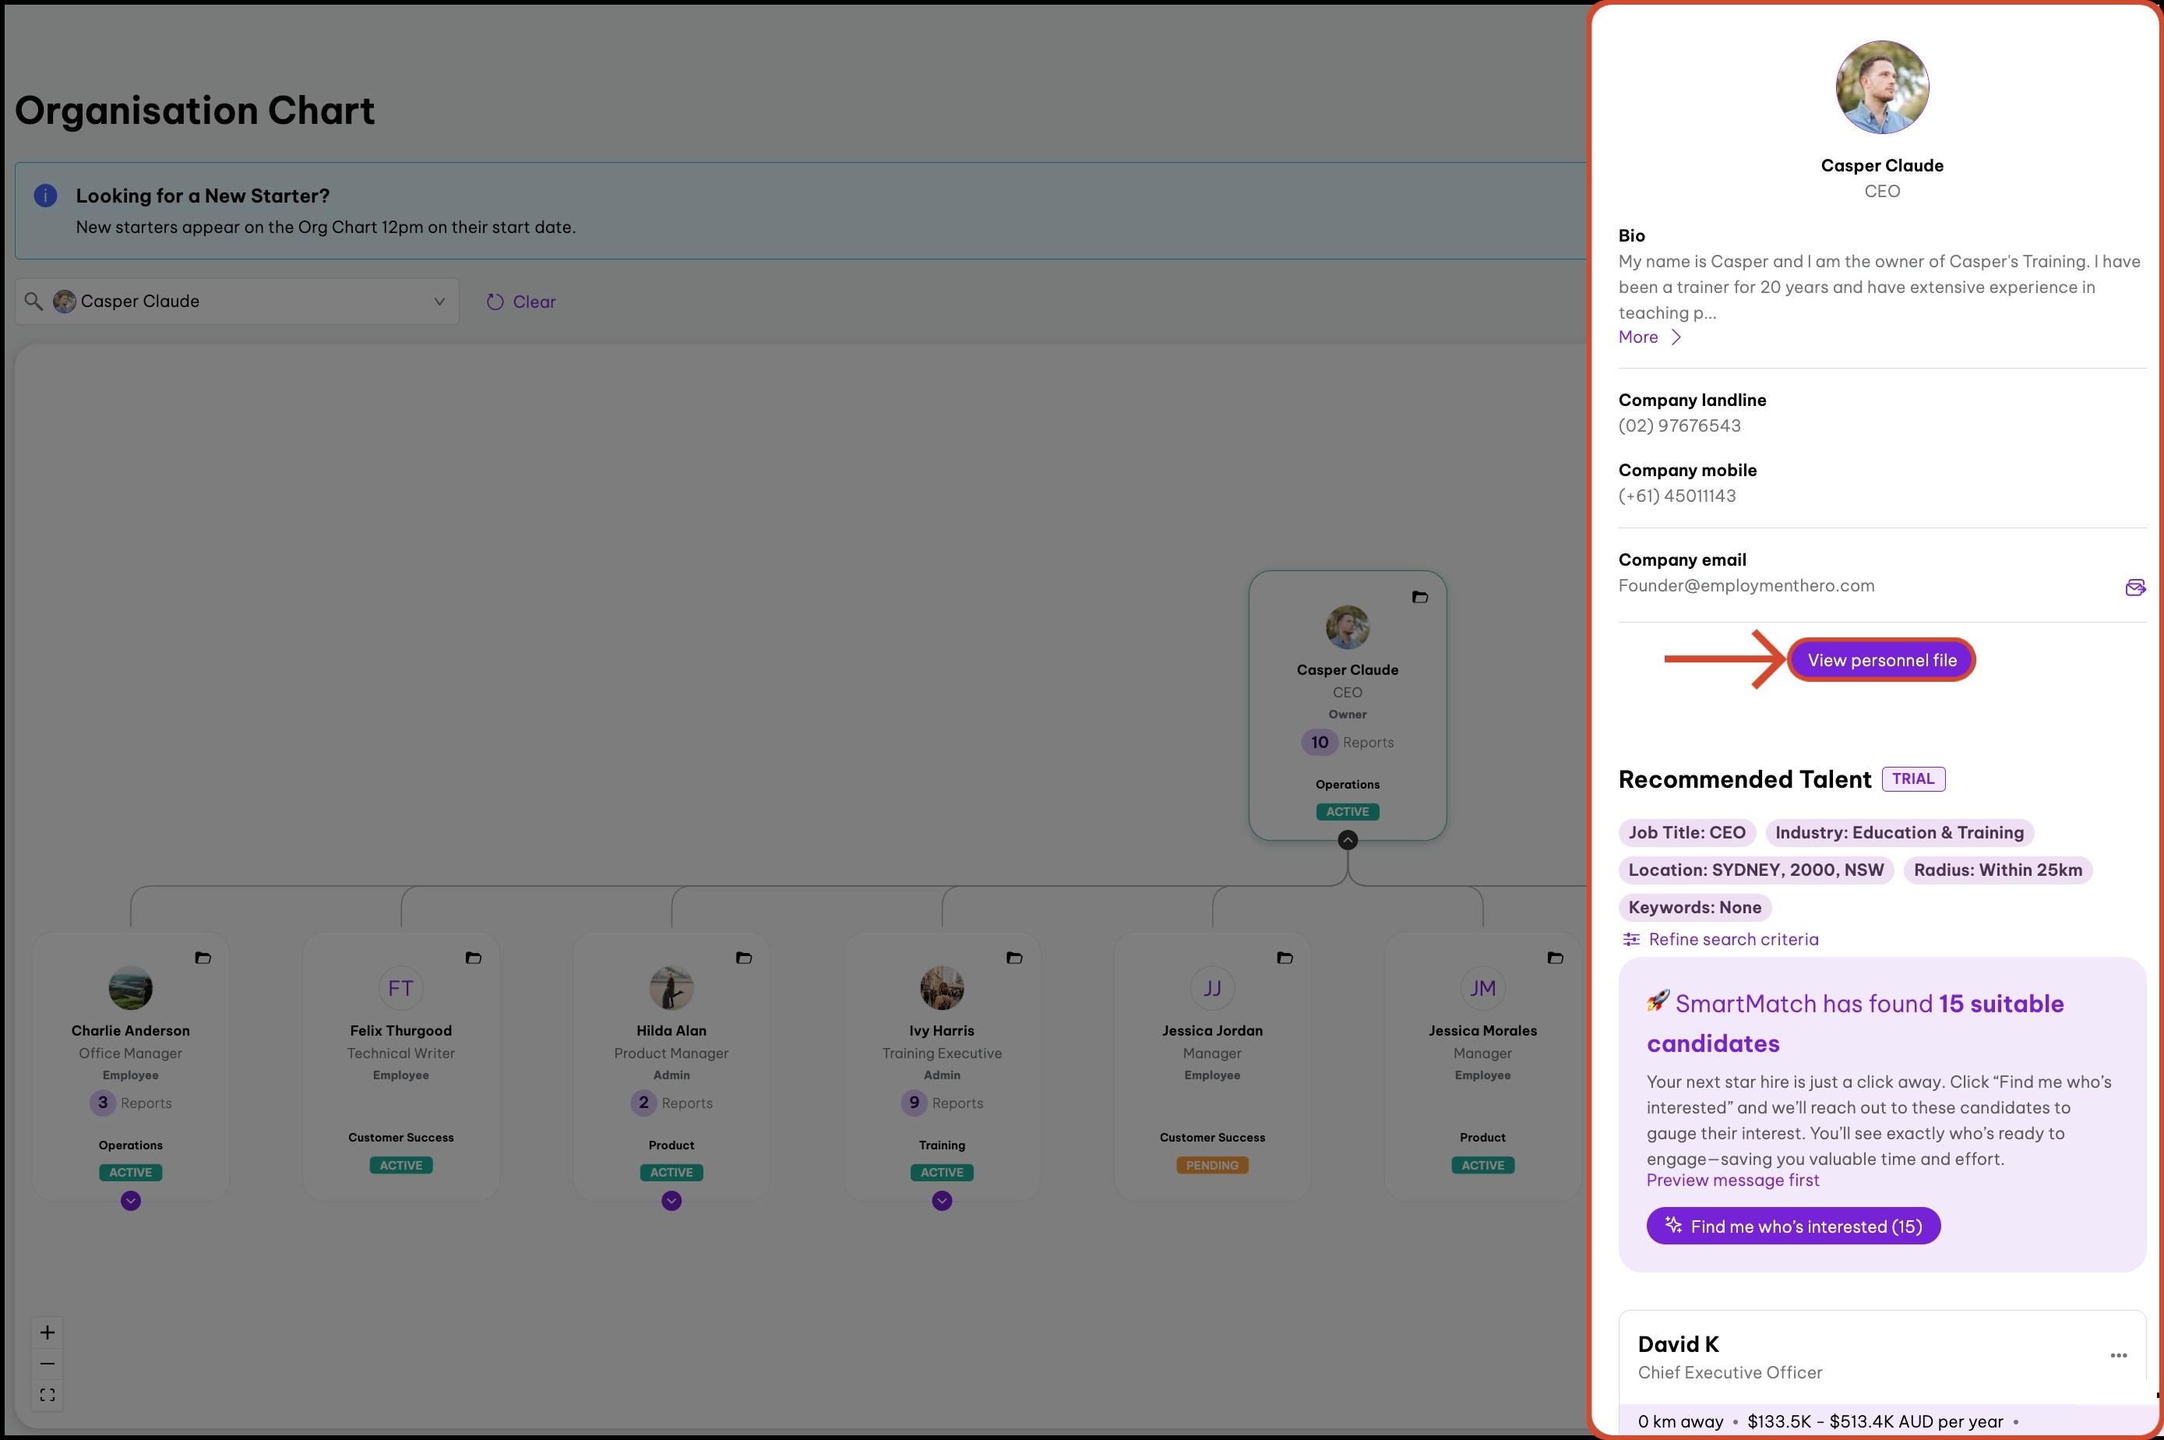This screenshot has height=1440, width=2164.
Task: Expand Charlie Anderson's reports
Action: click(x=130, y=1200)
